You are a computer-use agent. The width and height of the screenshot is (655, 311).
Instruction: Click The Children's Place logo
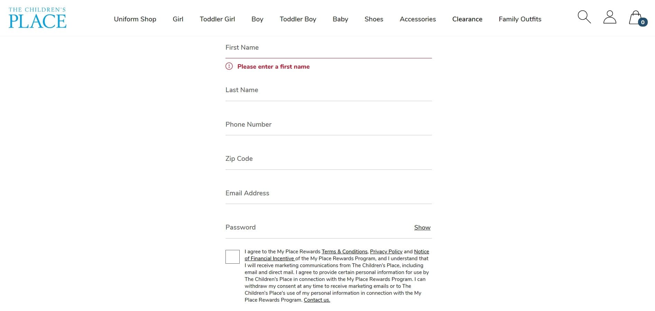37,18
